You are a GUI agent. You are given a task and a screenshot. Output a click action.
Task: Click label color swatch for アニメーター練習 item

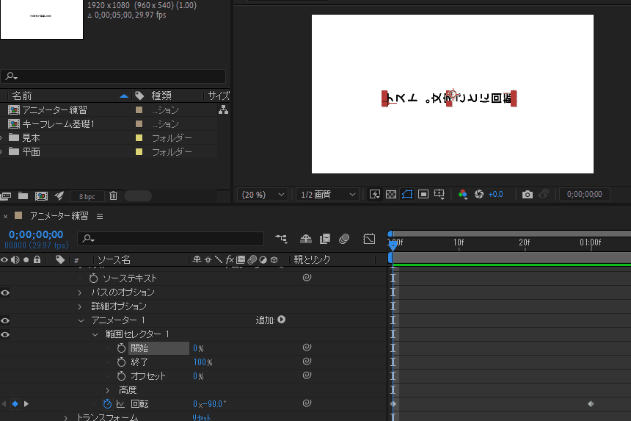139,109
